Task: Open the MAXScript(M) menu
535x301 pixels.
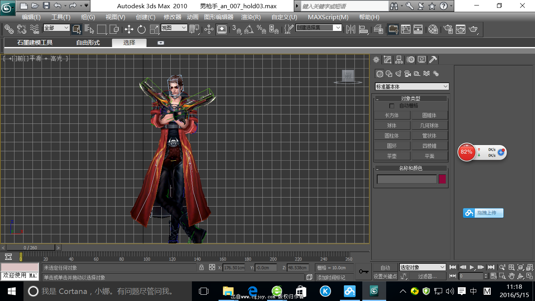Action: click(x=328, y=17)
